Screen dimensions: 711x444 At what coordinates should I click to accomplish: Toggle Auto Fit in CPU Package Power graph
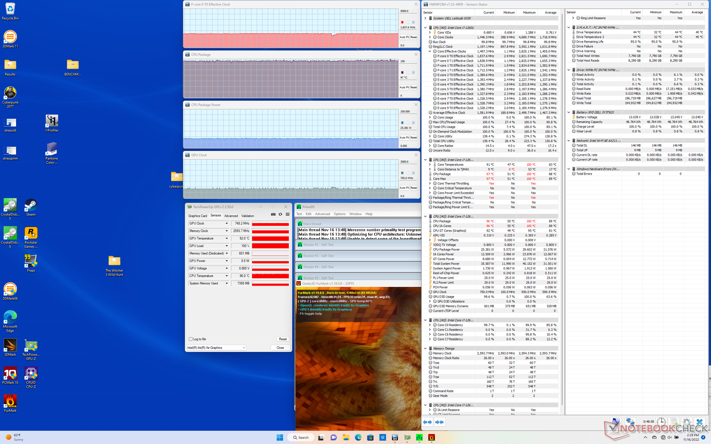pyautogui.click(x=404, y=138)
